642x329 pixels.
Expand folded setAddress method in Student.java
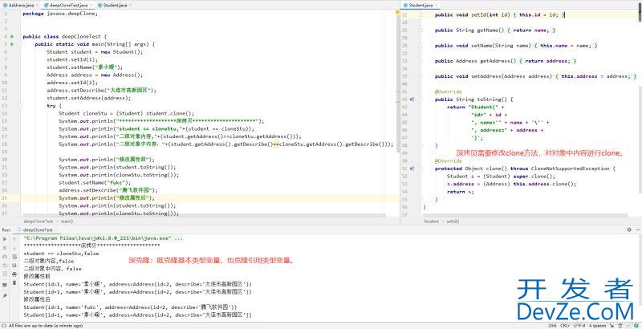point(420,76)
